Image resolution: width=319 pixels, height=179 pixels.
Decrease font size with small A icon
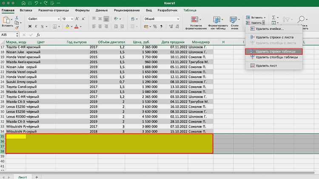click(83, 19)
